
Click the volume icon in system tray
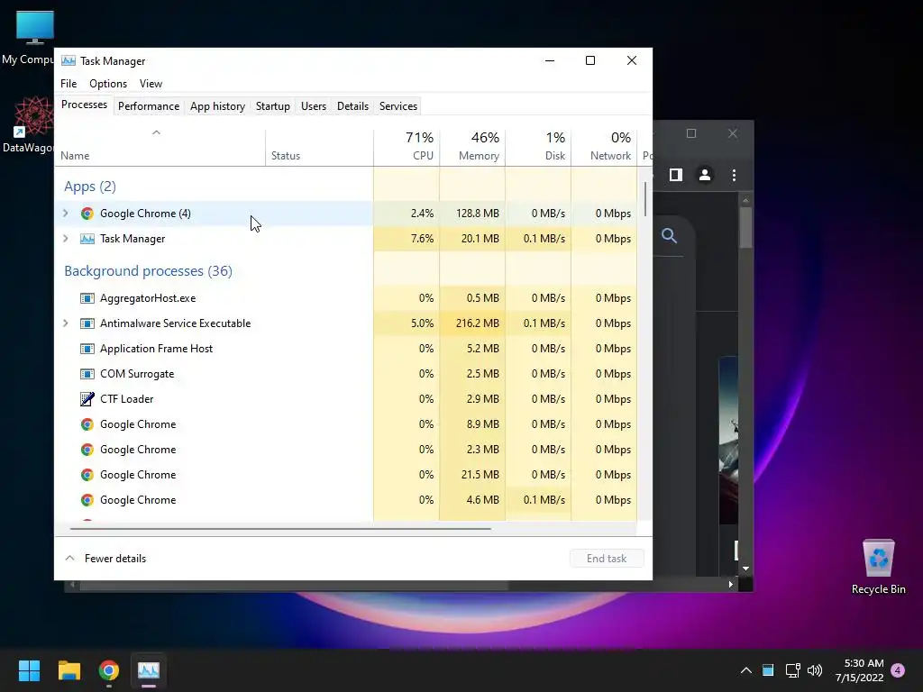click(815, 670)
